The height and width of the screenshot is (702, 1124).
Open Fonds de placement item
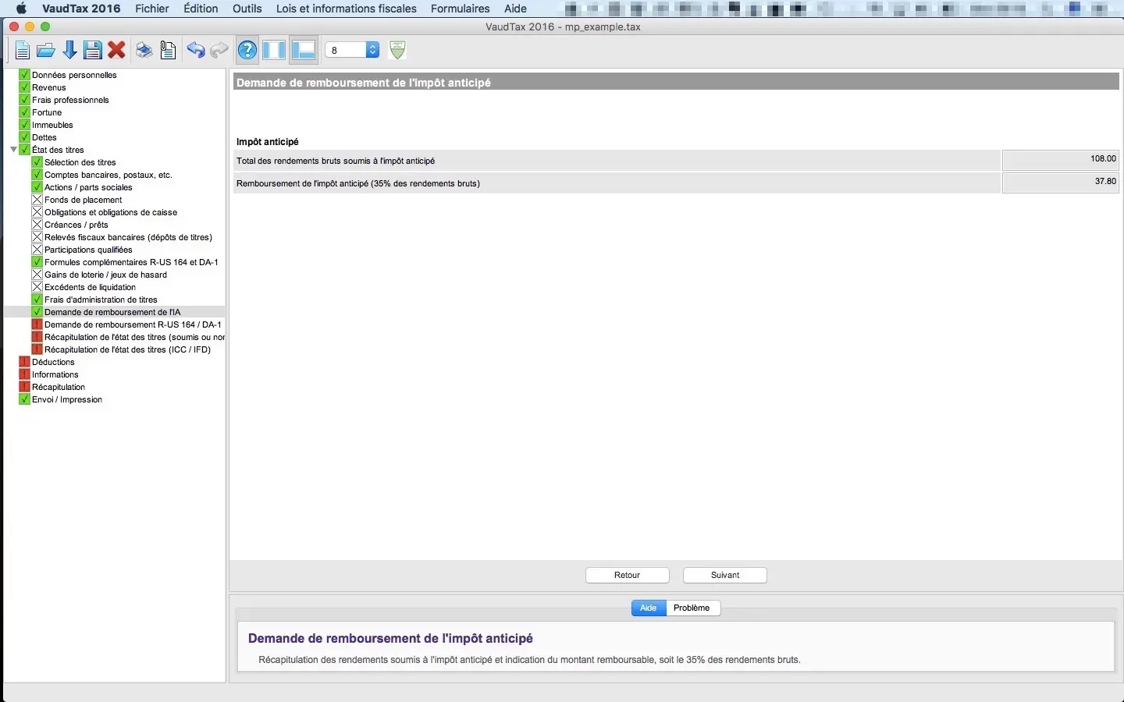click(84, 200)
